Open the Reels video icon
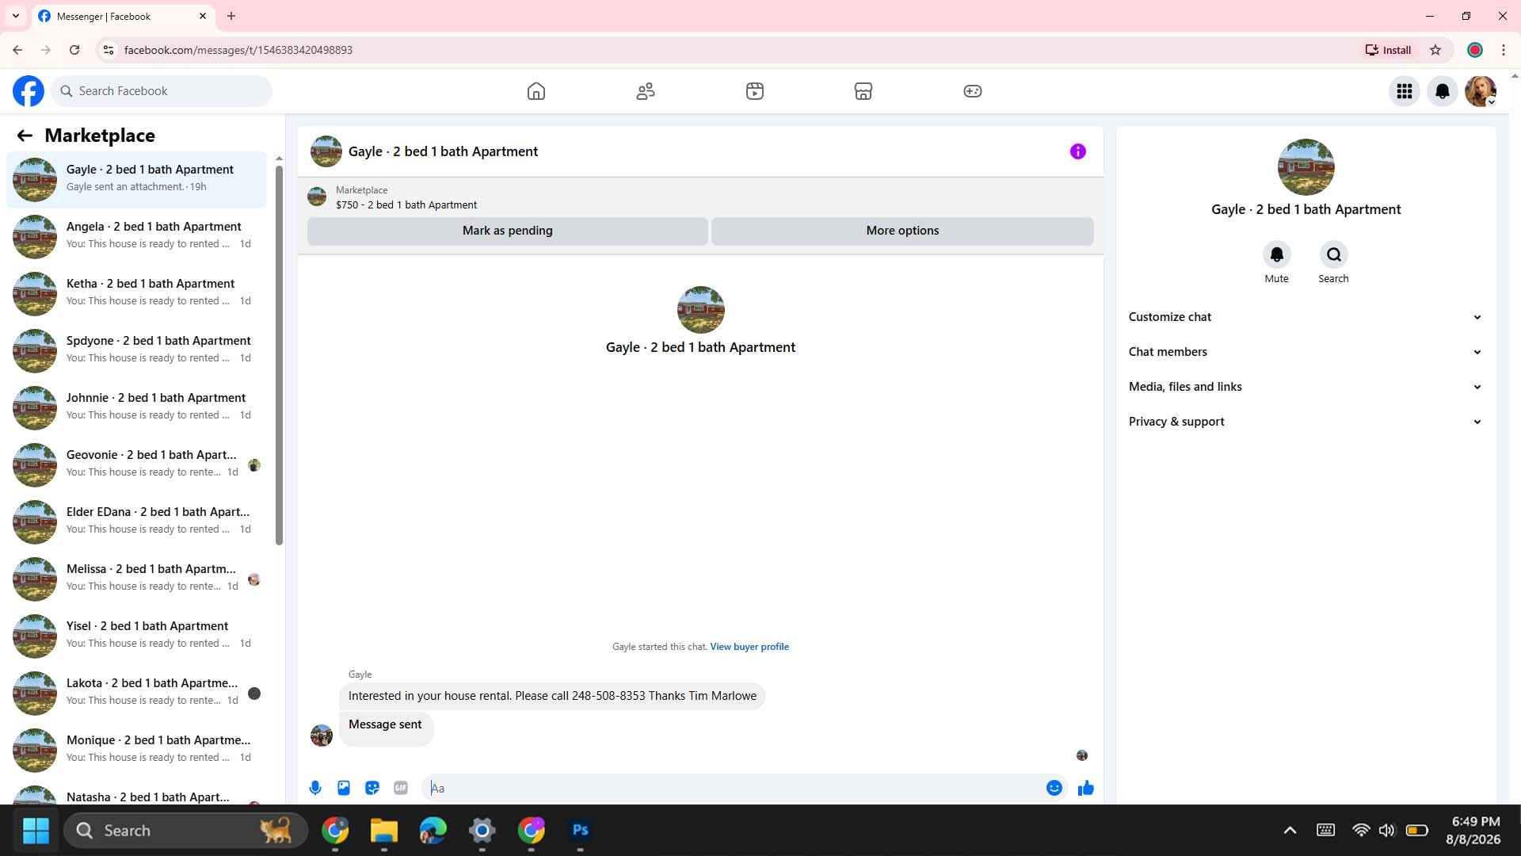This screenshot has width=1521, height=856. tap(755, 91)
